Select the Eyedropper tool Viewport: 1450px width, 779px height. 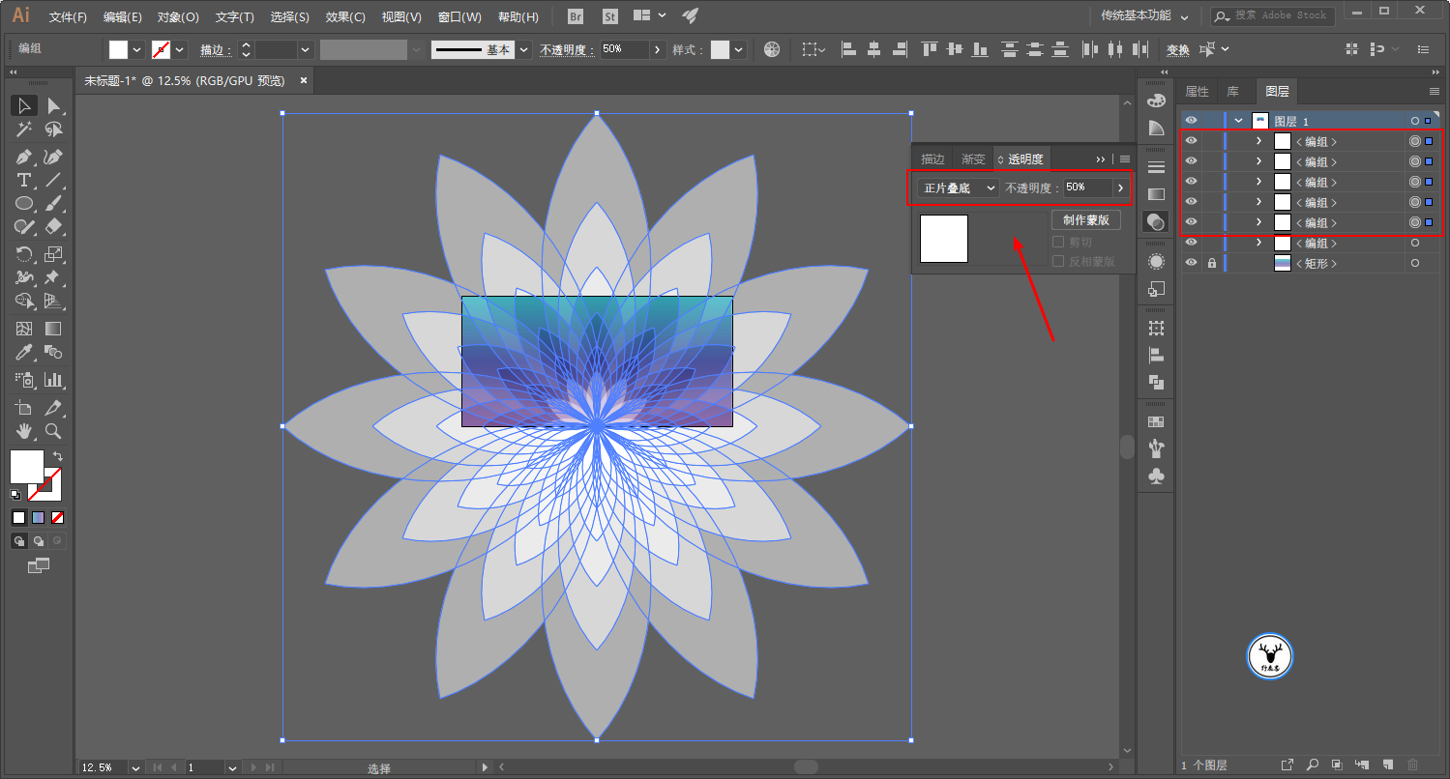(x=24, y=352)
